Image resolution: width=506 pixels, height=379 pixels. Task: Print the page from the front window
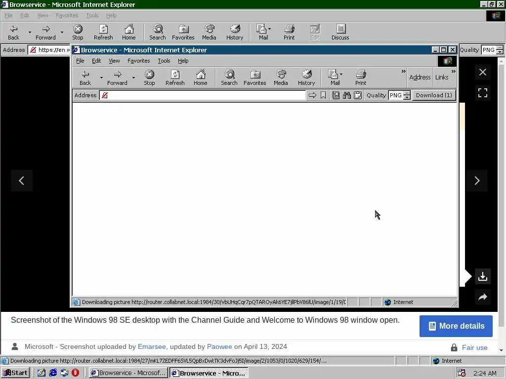click(x=361, y=77)
